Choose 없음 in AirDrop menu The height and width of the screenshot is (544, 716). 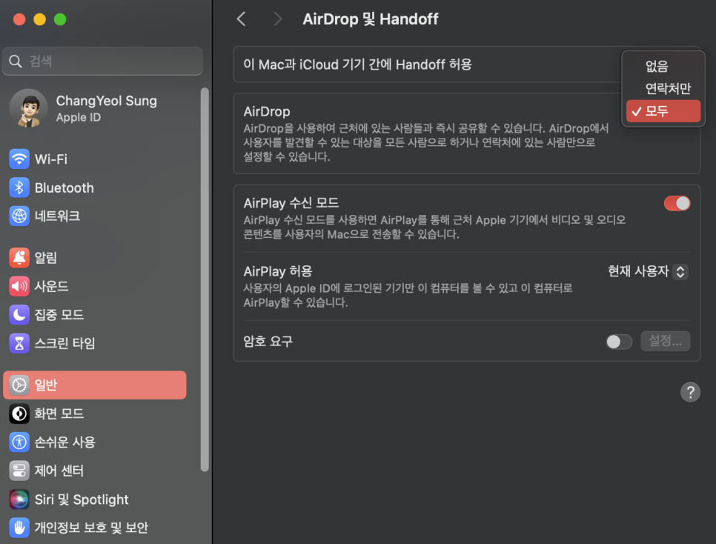click(x=663, y=66)
